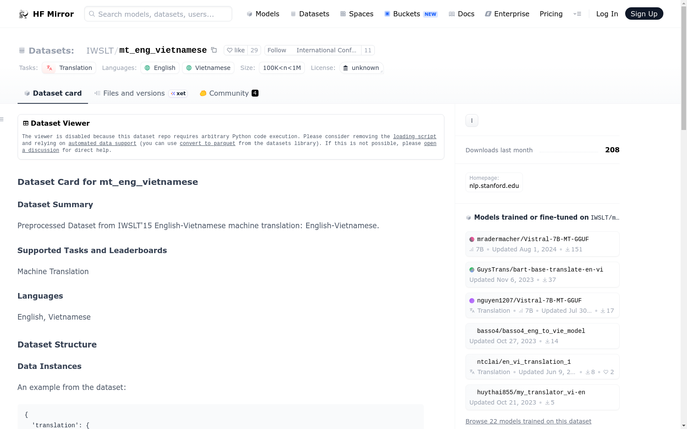Open the Docs nav link

pyautogui.click(x=461, y=14)
